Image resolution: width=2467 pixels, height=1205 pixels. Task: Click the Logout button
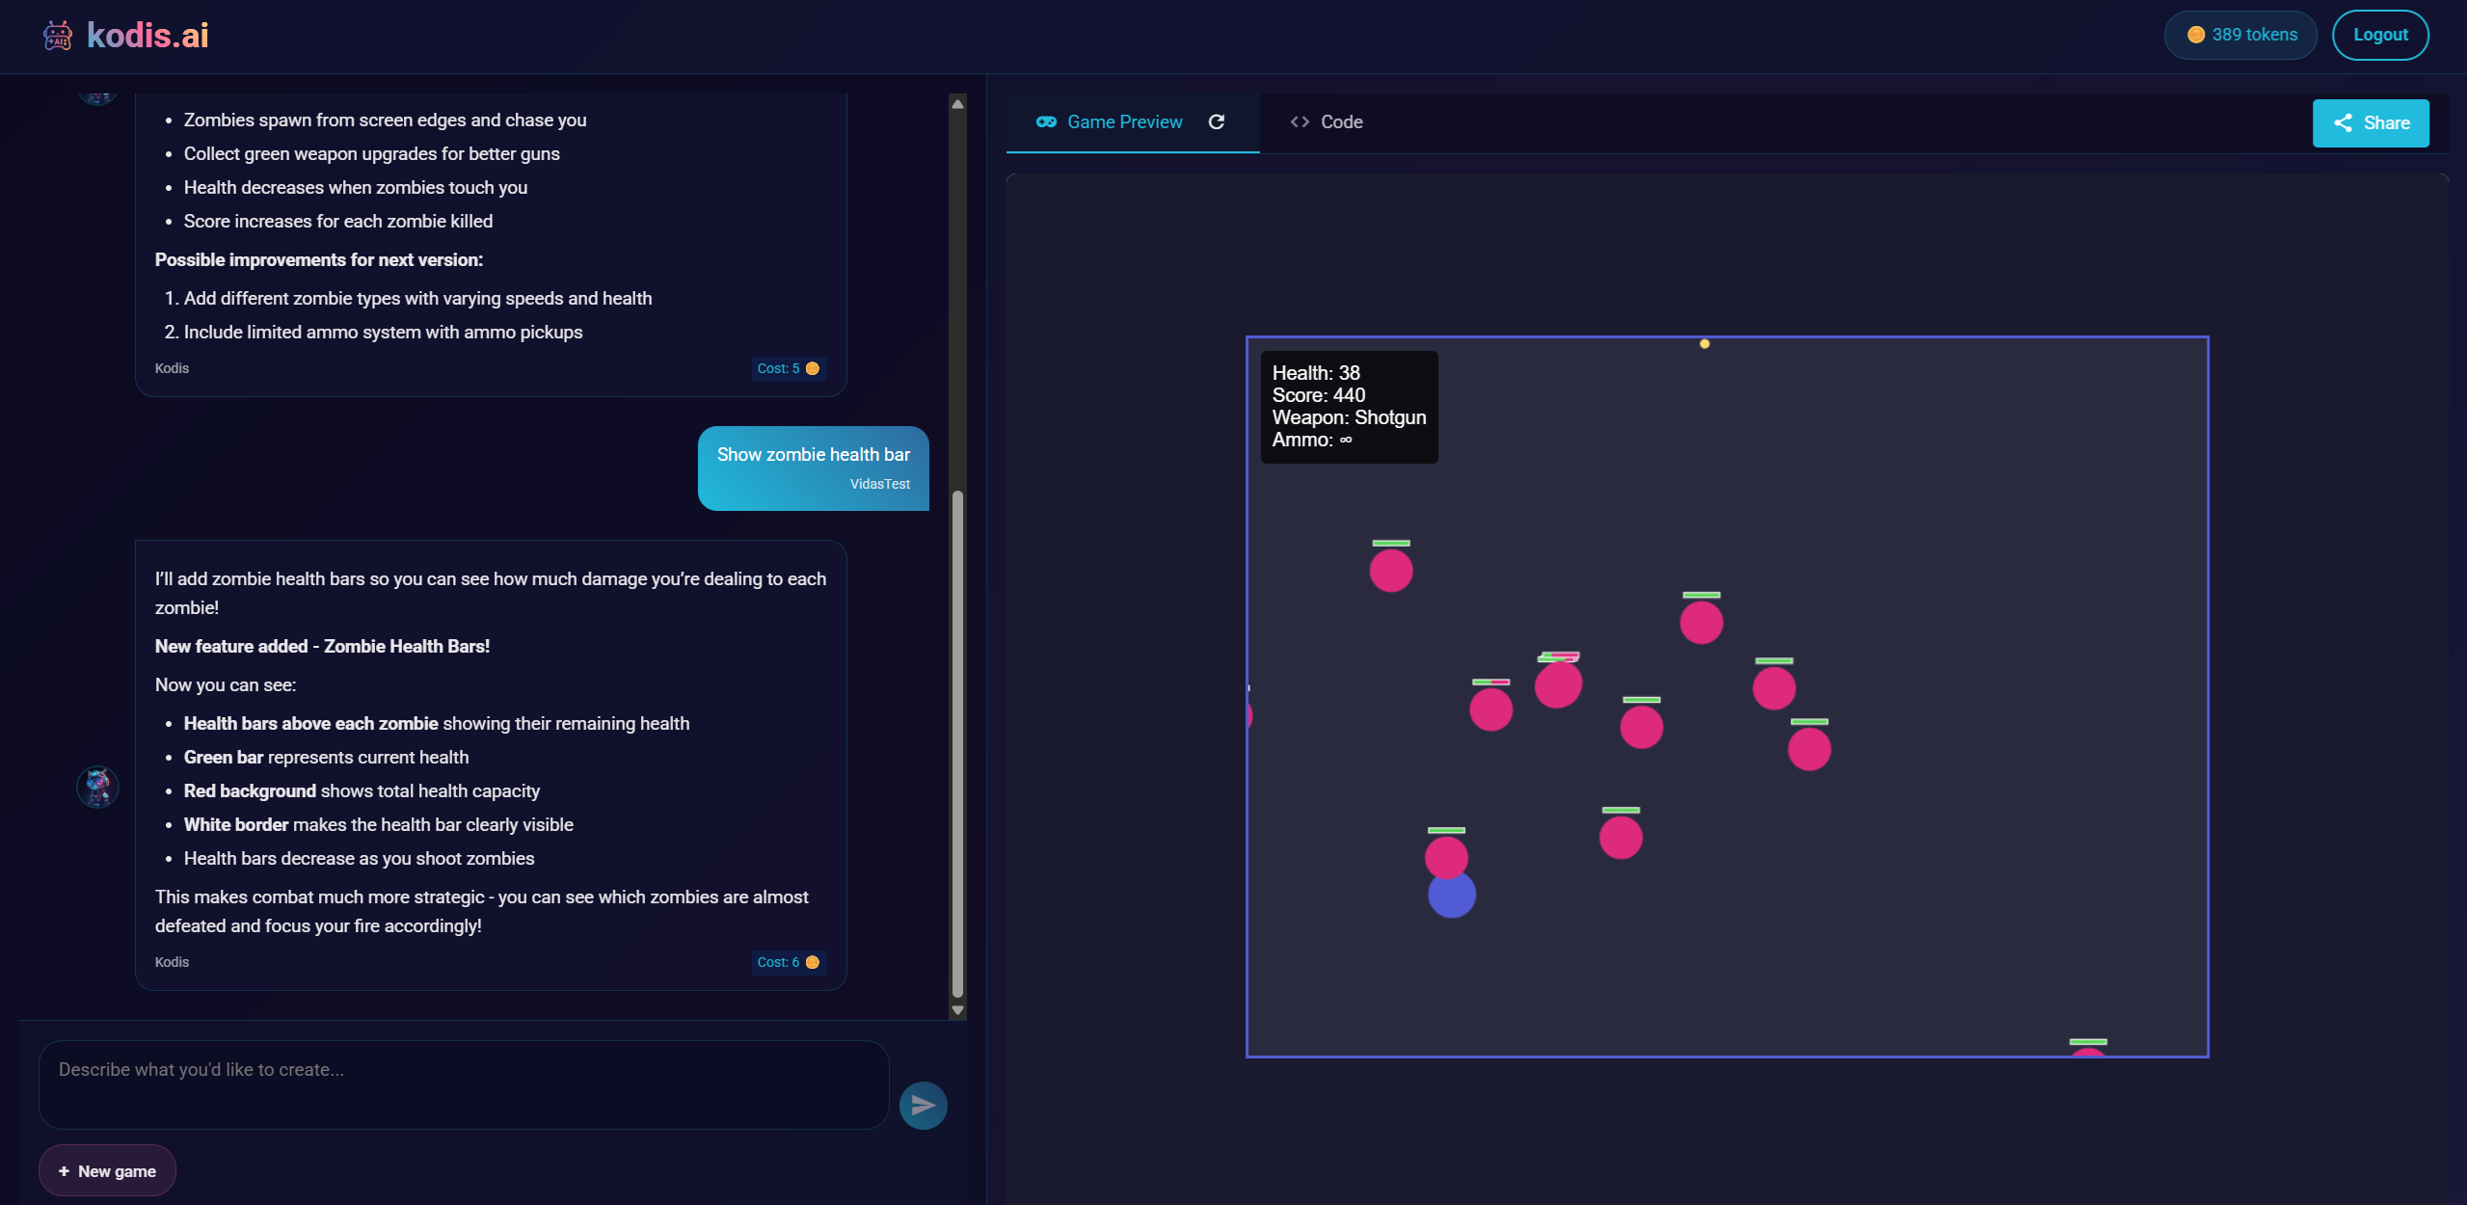tap(2379, 34)
